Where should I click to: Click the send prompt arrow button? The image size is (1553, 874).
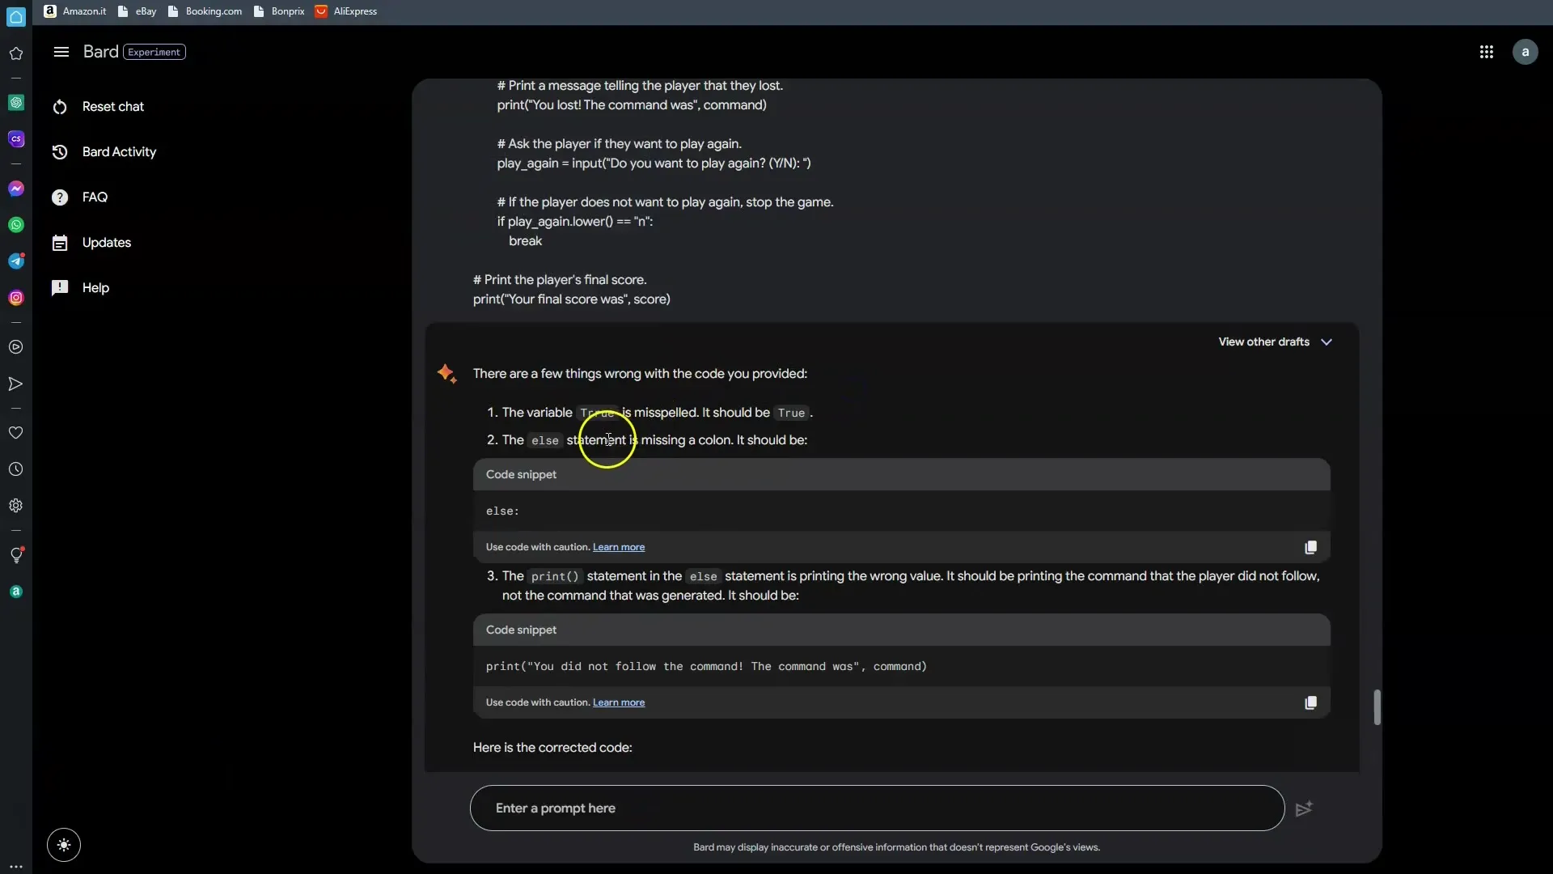(1302, 808)
